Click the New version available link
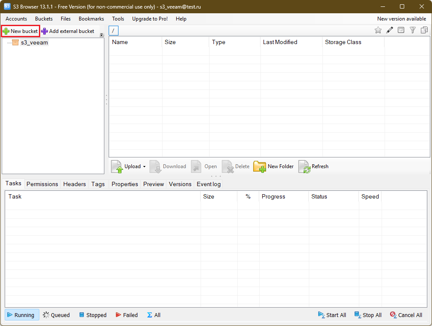This screenshot has width=432, height=326. (402, 19)
